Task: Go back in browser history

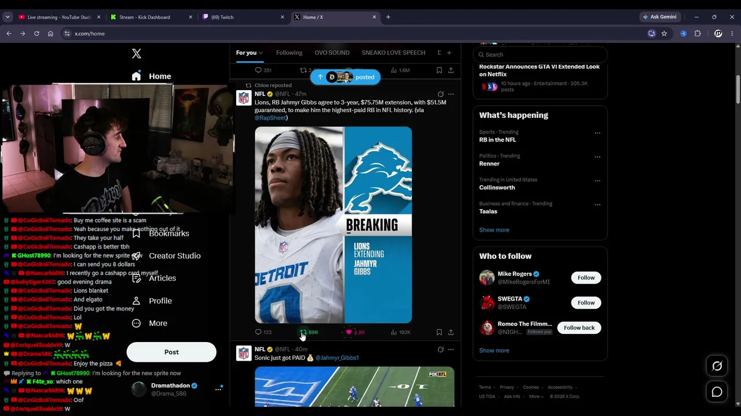Action: point(9,34)
